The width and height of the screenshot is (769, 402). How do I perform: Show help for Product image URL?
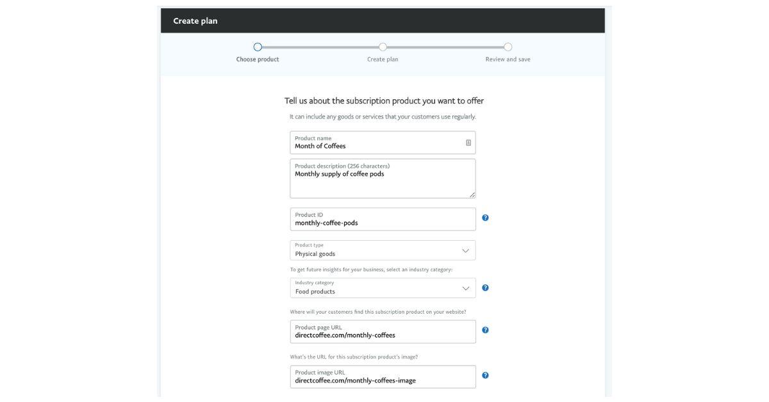(485, 376)
